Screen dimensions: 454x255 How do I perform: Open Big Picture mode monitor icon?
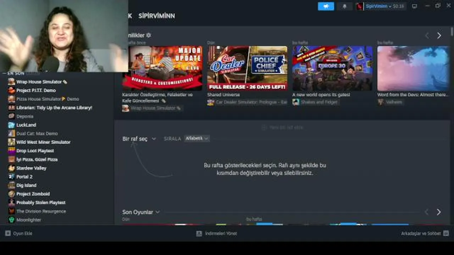(x=414, y=6)
